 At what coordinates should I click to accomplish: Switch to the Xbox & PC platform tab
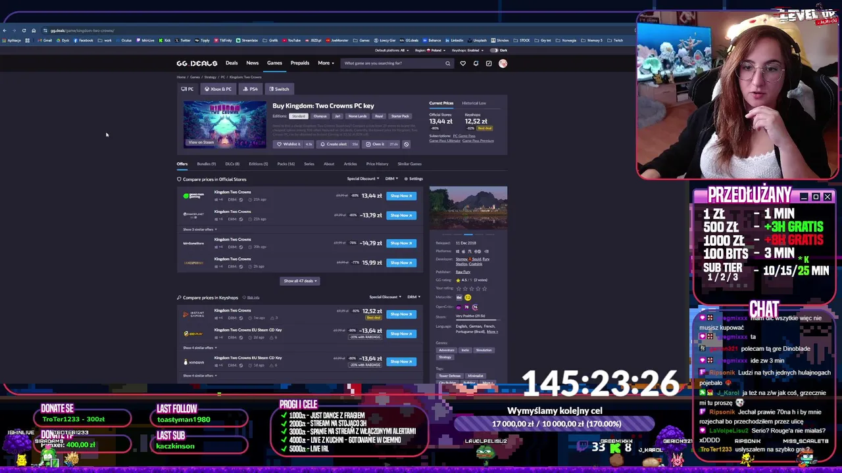click(218, 89)
